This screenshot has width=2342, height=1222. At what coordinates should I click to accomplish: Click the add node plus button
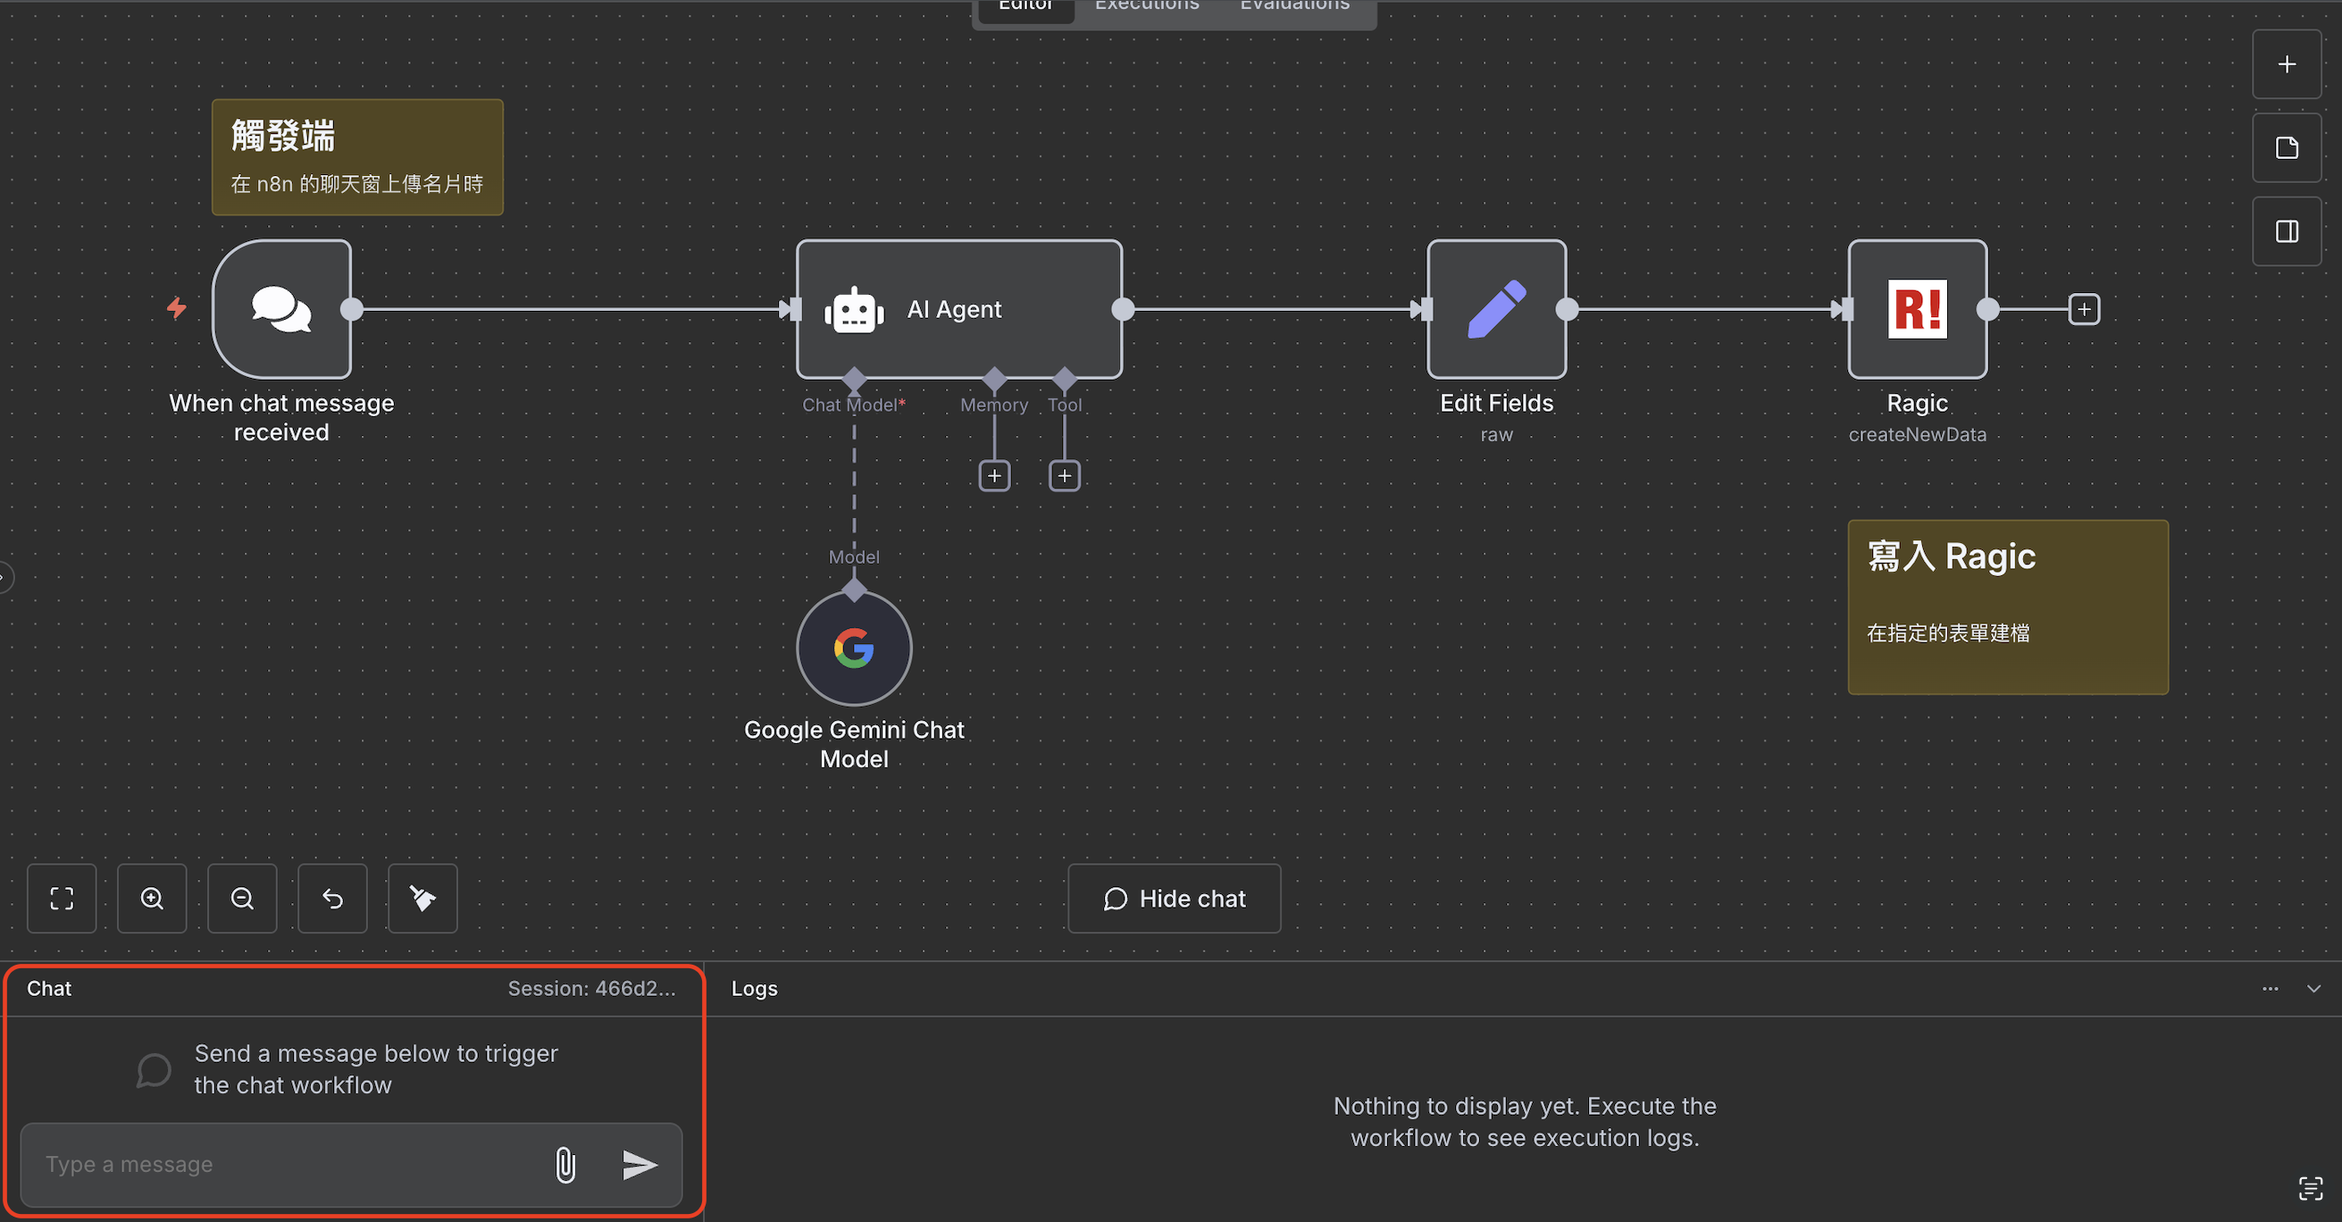pos(2287,64)
